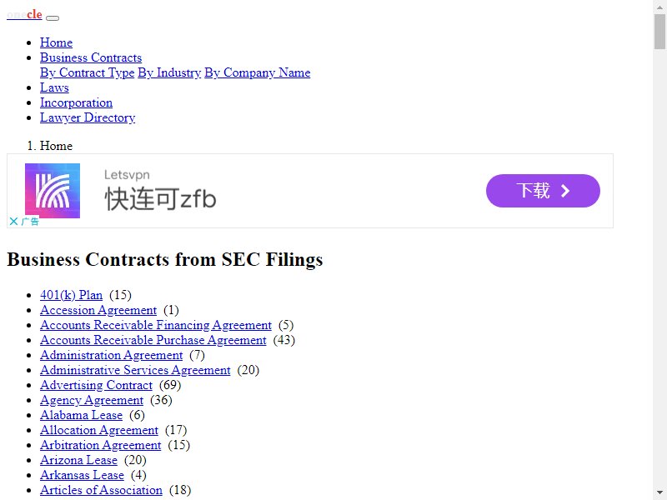The width and height of the screenshot is (667, 500).
Task: Visit the Lawyer Directory link
Action: pos(88,117)
